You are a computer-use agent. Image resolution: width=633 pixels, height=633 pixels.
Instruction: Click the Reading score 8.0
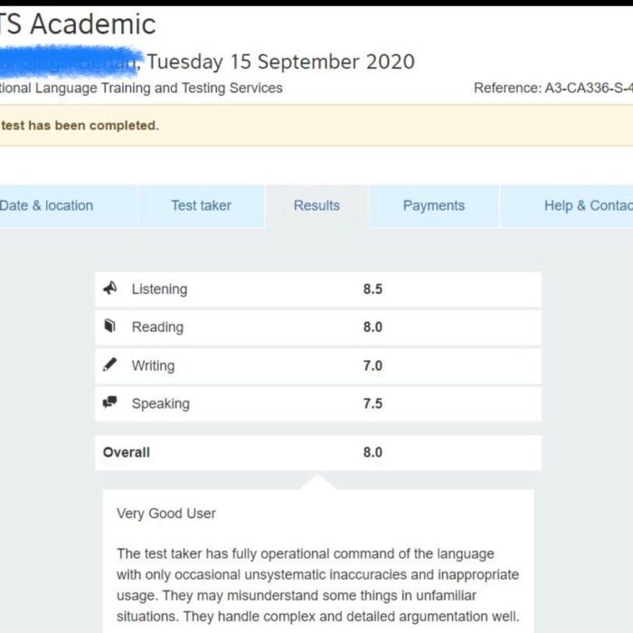point(373,327)
